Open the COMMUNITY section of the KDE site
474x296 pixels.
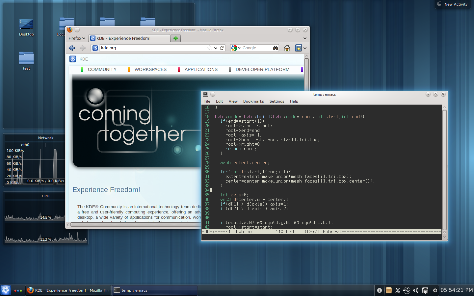pyautogui.click(x=102, y=69)
